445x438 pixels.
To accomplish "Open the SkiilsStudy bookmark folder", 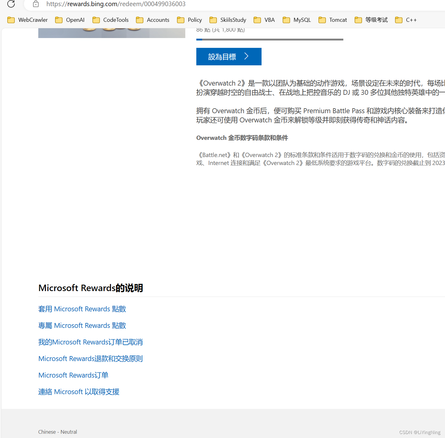I will tap(228, 20).
